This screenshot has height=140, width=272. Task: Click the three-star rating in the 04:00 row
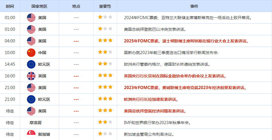click(105, 40)
